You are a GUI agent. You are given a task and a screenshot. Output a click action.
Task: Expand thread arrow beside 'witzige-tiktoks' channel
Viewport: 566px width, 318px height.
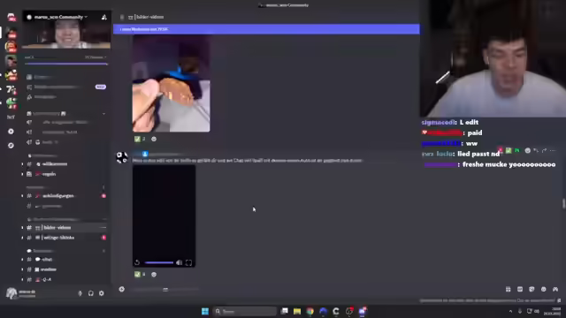(22, 238)
